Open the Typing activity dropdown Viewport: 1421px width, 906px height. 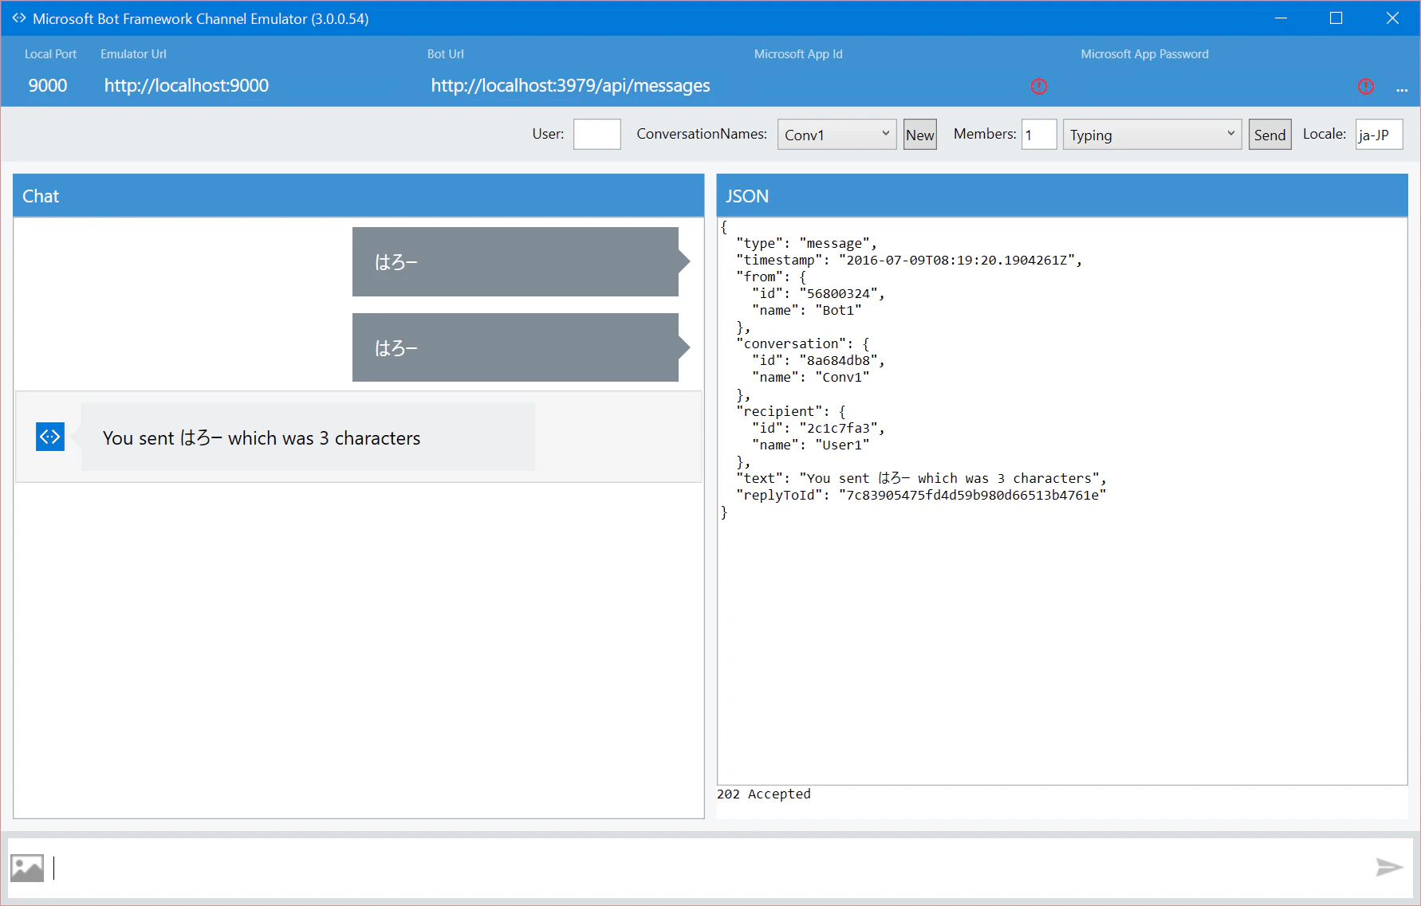click(x=1151, y=135)
